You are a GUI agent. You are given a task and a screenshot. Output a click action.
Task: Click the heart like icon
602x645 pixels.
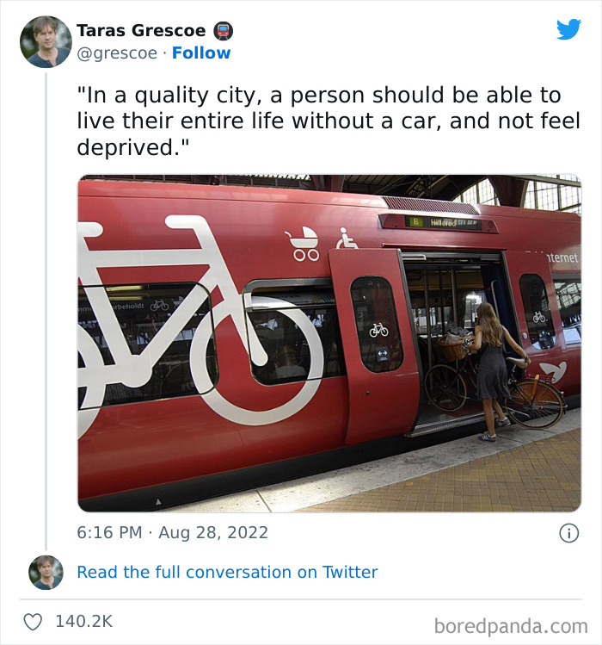34,621
